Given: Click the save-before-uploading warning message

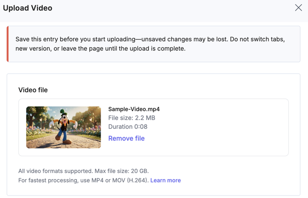Looking at the screenshot, I should [x=154, y=44].
